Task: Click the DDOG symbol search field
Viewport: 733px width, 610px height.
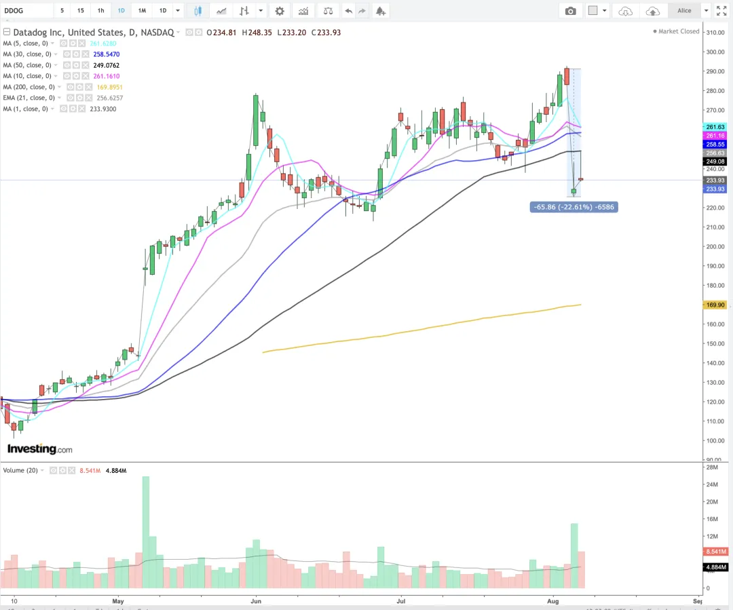Action: point(26,11)
